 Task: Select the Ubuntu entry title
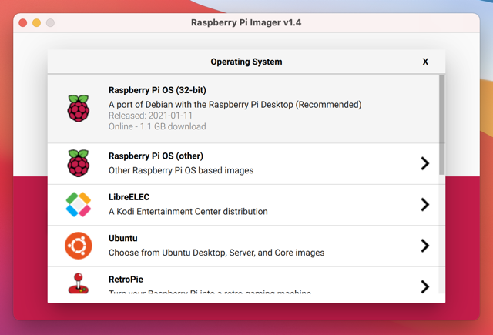pos(123,238)
